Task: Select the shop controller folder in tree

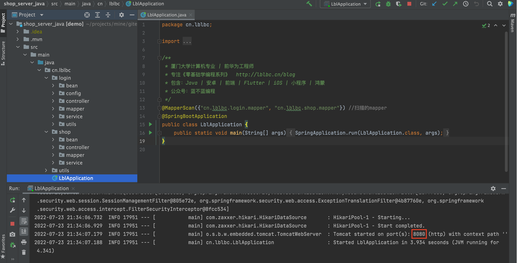Action: pyautogui.click(x=77, y=148)
